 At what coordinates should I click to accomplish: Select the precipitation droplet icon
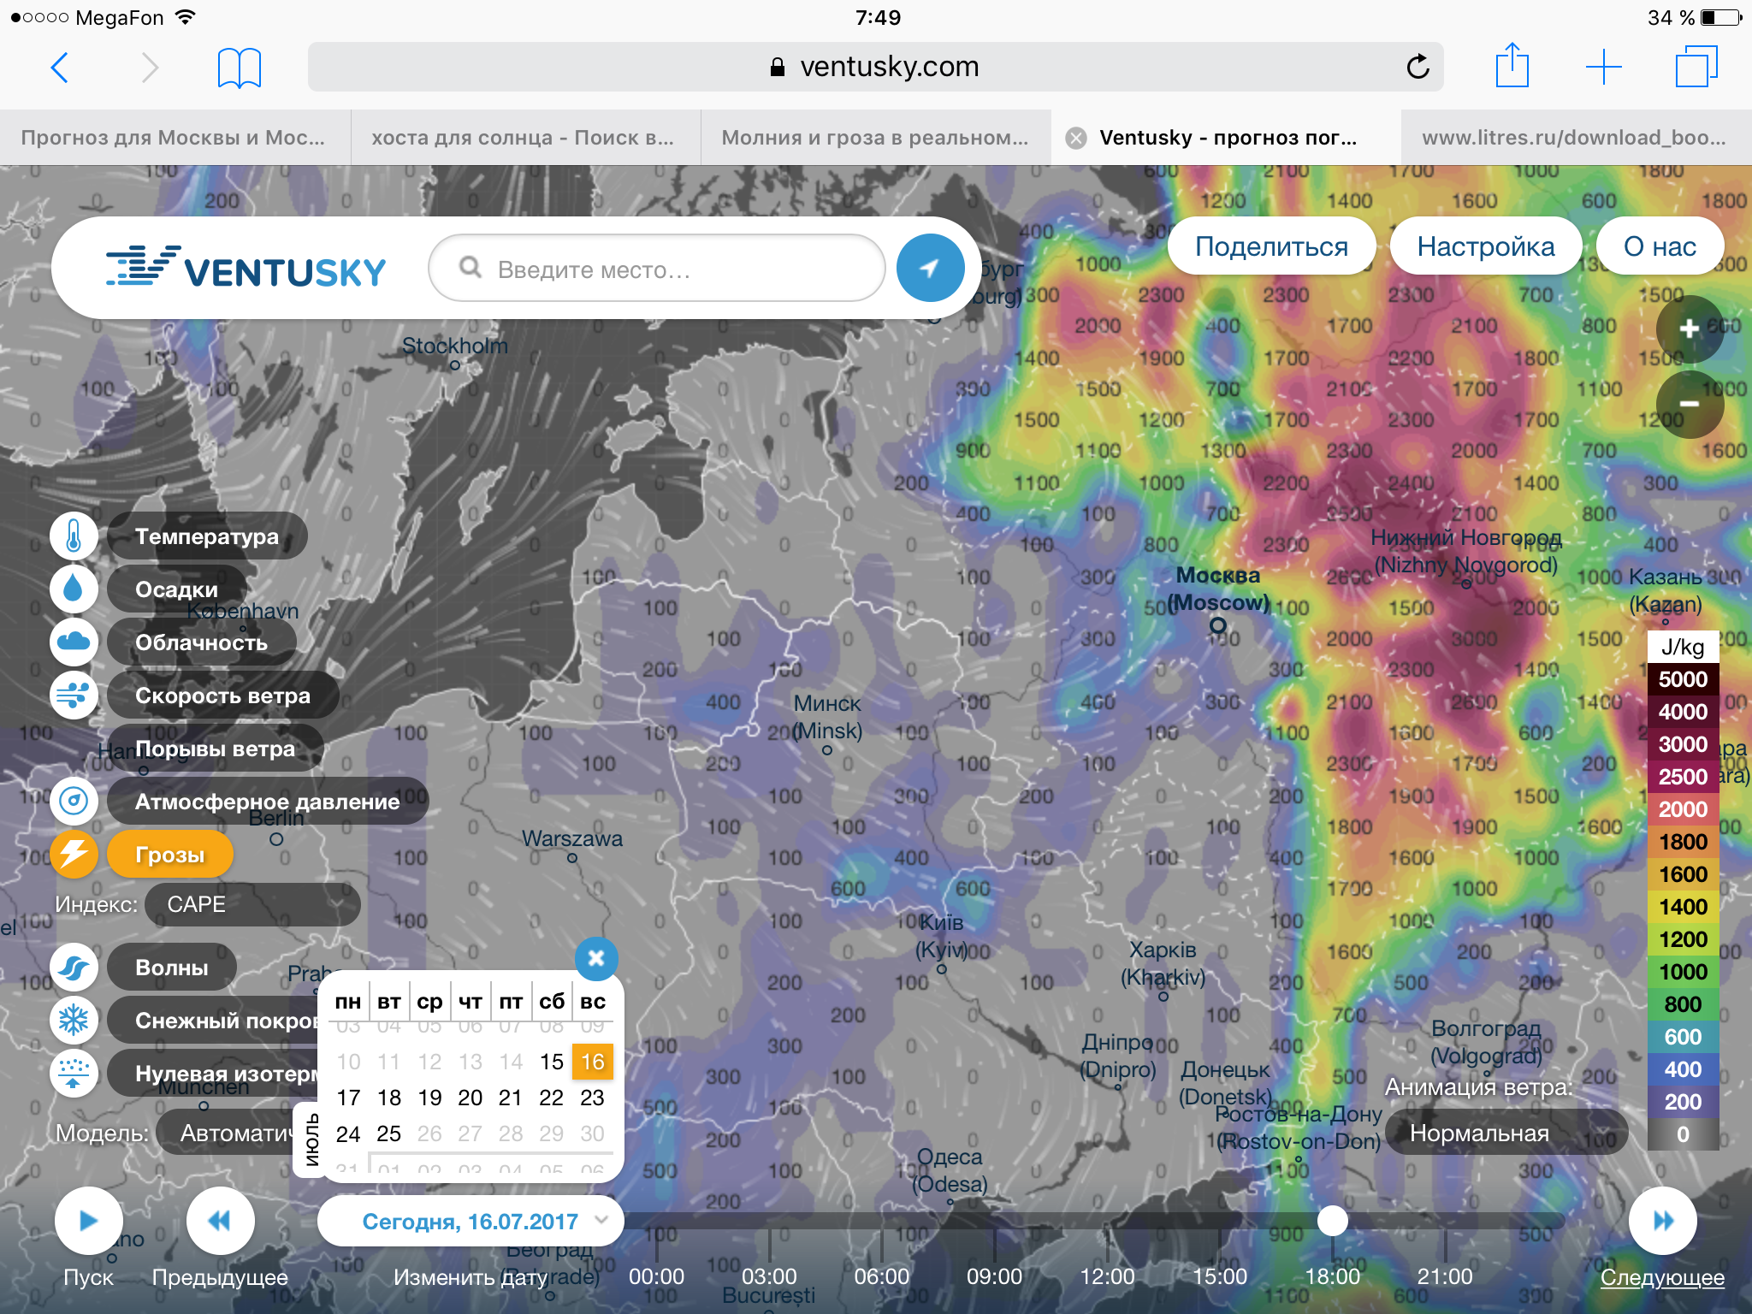pyautogui.click(x=74, y=589)
